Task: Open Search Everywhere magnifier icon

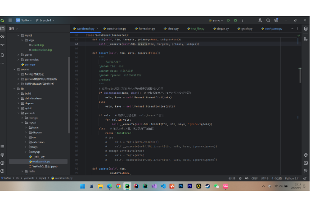Action: point(268,20)
